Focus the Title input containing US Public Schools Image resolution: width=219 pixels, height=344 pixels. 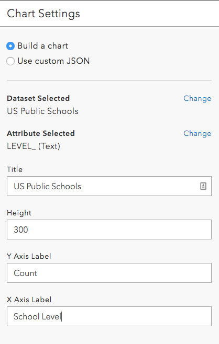[x=109, y=186]
